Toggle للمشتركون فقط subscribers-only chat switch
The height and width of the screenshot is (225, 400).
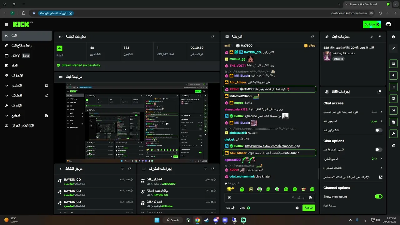click(x=379, y=130)
